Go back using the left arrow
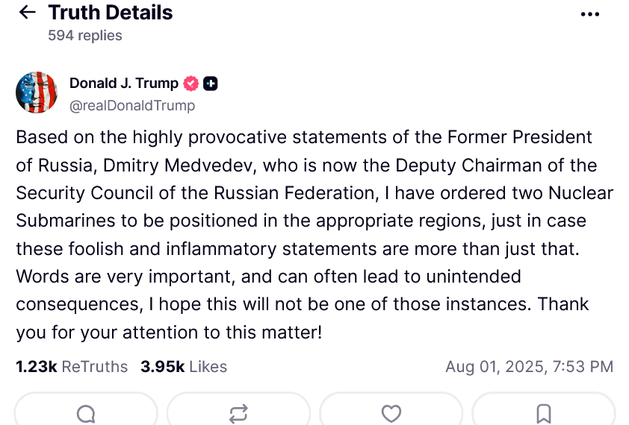The width and height of the screenshot is (629, 425). pyautogui.click(x=28, y=13)
